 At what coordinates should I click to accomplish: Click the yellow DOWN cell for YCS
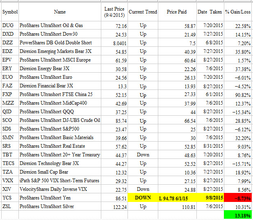tap(143, 197)
